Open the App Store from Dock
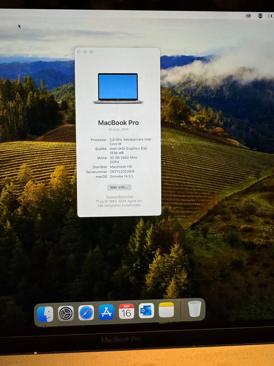 106,312
